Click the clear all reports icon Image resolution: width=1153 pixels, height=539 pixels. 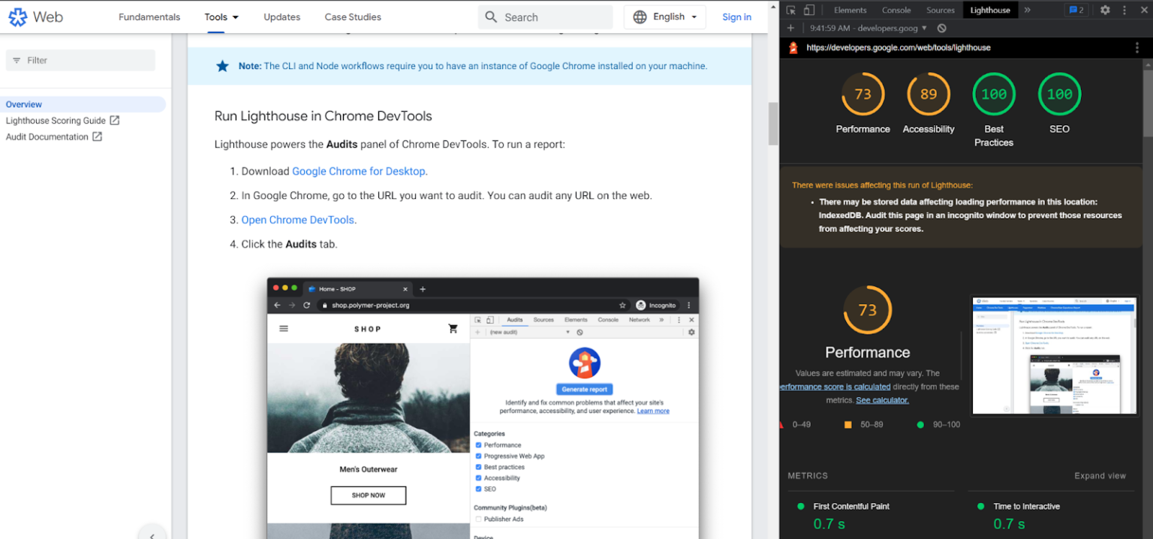(x=942, y=28)
